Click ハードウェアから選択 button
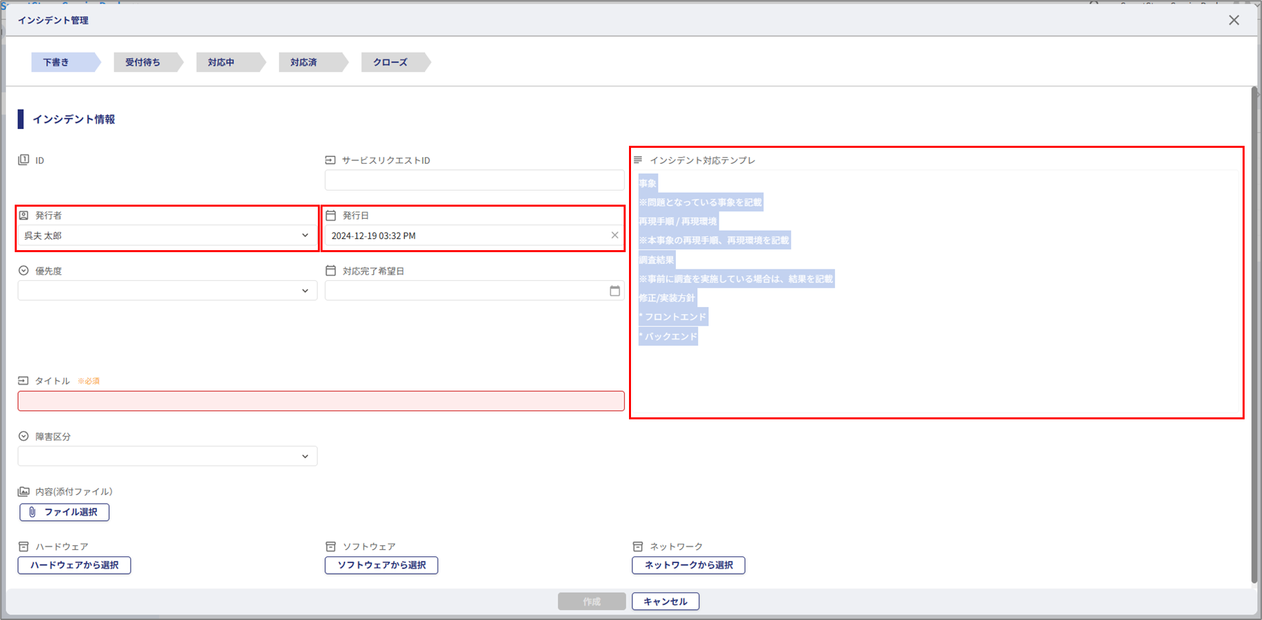Viewport: 1262px width, 620px height. click(x=74, y=565)
